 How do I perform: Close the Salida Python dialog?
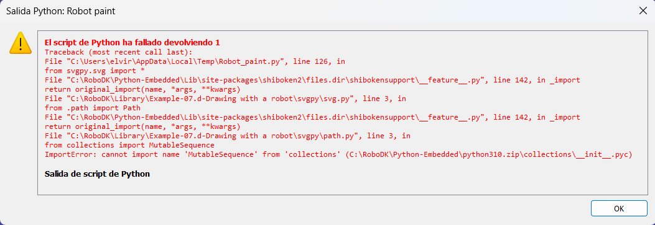[643, 11]
